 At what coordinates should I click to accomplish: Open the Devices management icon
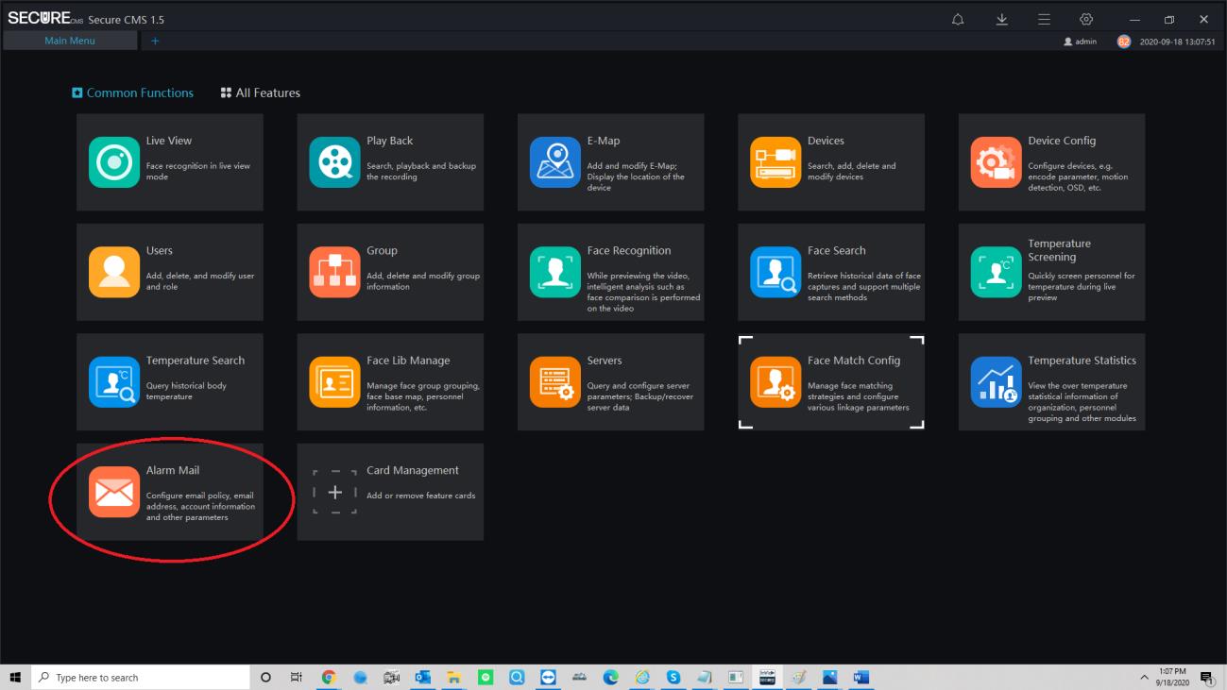775,162
